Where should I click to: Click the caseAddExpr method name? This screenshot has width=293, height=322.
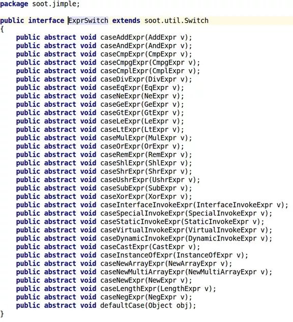123,37
